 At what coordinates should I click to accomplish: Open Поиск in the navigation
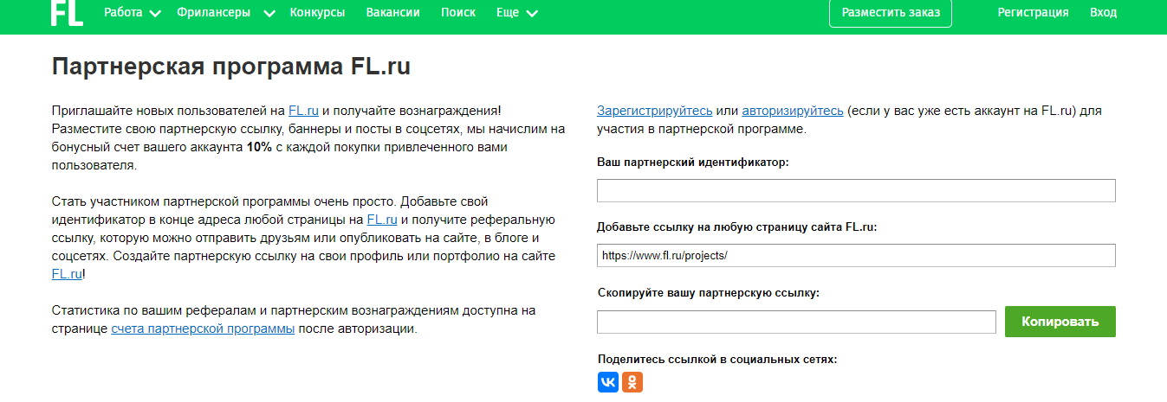pyautogui.click(x=458, y=13)
